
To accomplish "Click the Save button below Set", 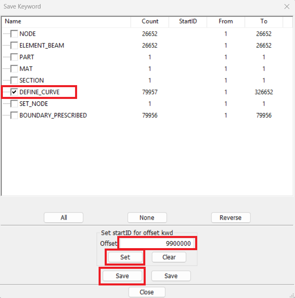I will point(122,276).
